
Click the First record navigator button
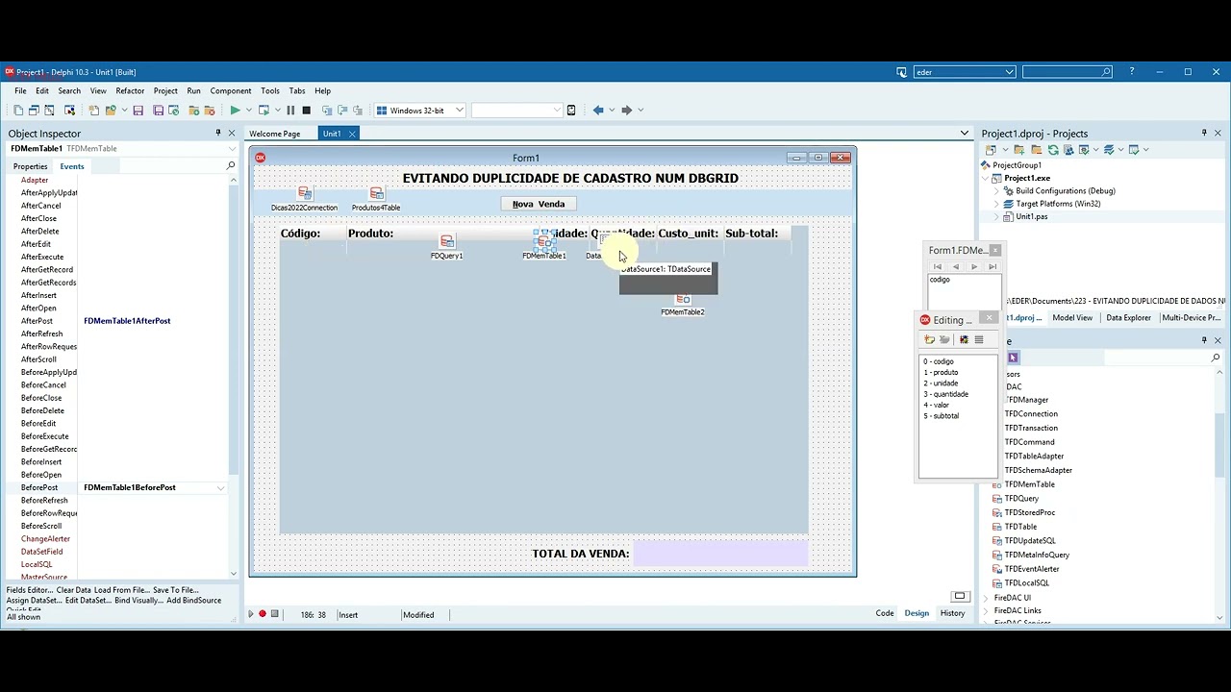[x=938, y=267]
